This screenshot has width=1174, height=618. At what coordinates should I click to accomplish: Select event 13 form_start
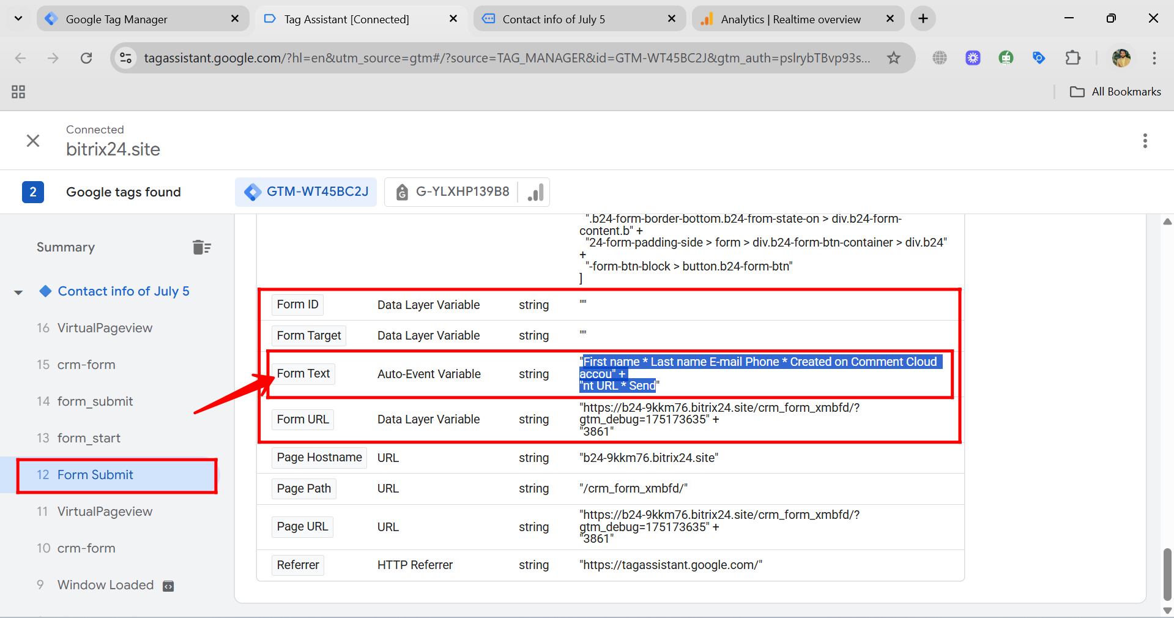tap(89, 438)
